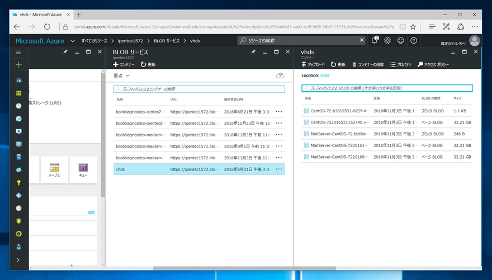Image resolution: width=492 pixels, height=280 pixels.
Task: Select the MailServer-CentOS-7220161 blob
Action: [x=387, y=145]
